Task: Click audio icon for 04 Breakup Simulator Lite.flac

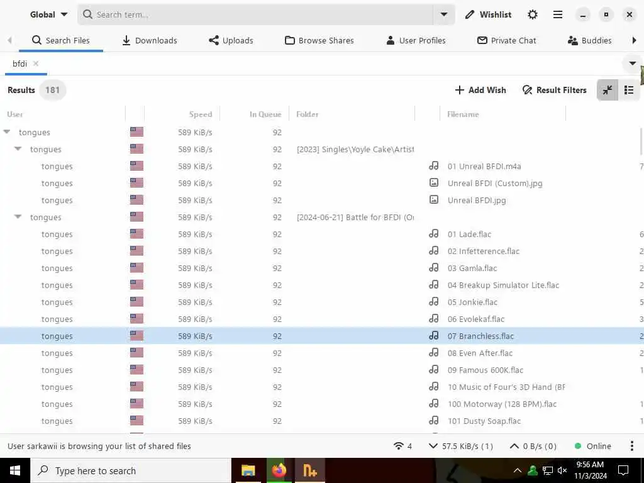Action: point(434,284)
